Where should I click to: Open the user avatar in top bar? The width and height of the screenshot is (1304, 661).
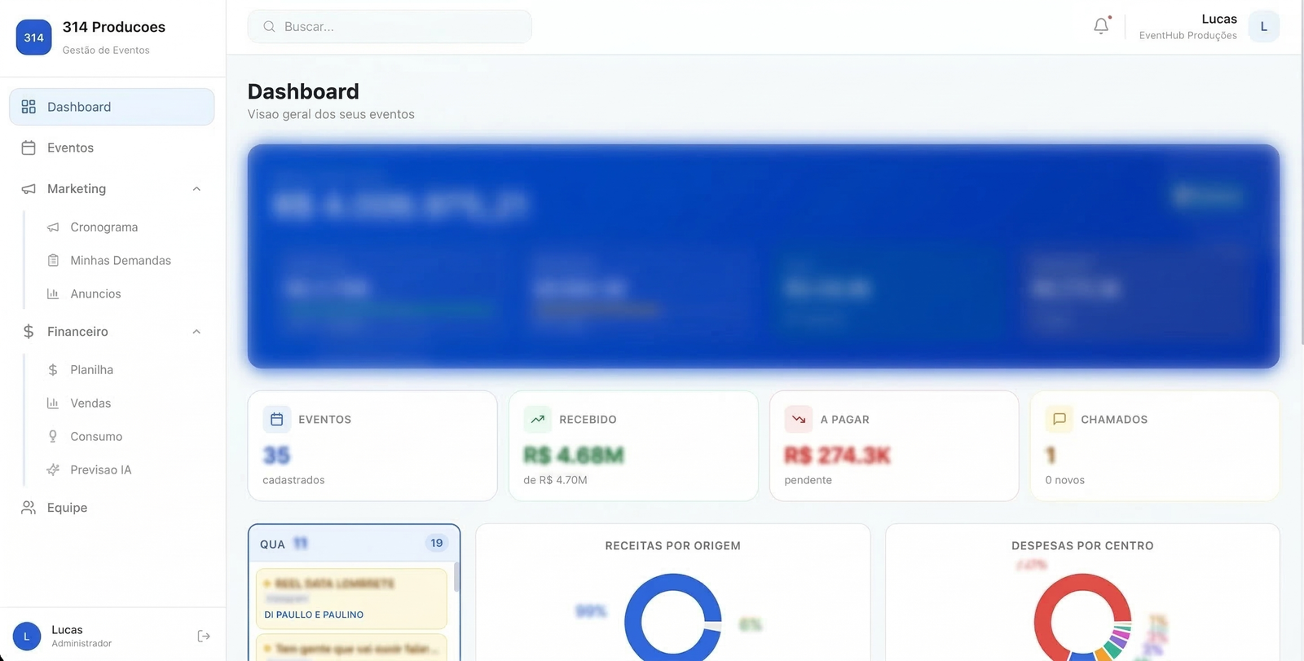[1263, 27]
